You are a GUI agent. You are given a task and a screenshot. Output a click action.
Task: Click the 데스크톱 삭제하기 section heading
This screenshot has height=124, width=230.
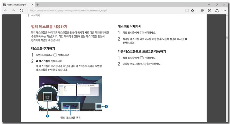pos(129,26)
